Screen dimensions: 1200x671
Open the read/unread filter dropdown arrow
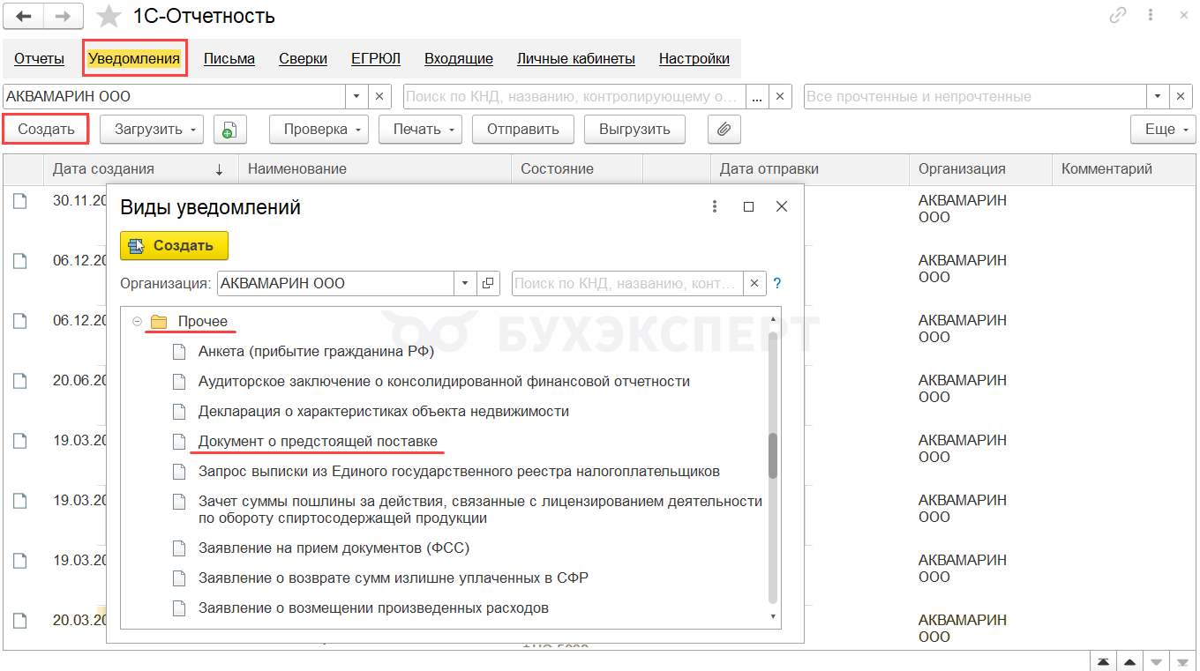pos(1158,97)
